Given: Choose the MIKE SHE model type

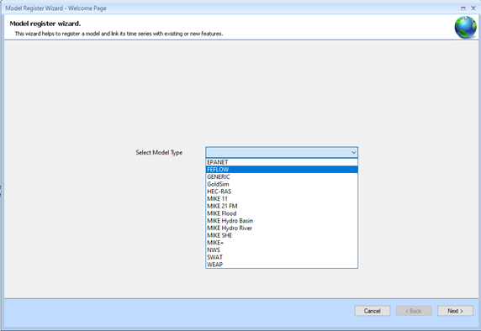Looking at the screenshot, I should 282,235.
